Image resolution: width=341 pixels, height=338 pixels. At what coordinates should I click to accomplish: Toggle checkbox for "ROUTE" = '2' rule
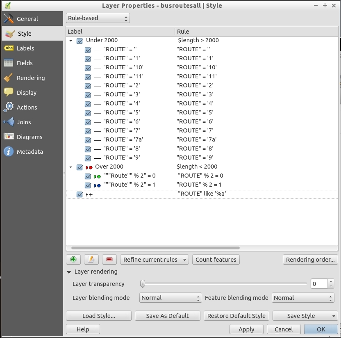(x=88, y=86)
